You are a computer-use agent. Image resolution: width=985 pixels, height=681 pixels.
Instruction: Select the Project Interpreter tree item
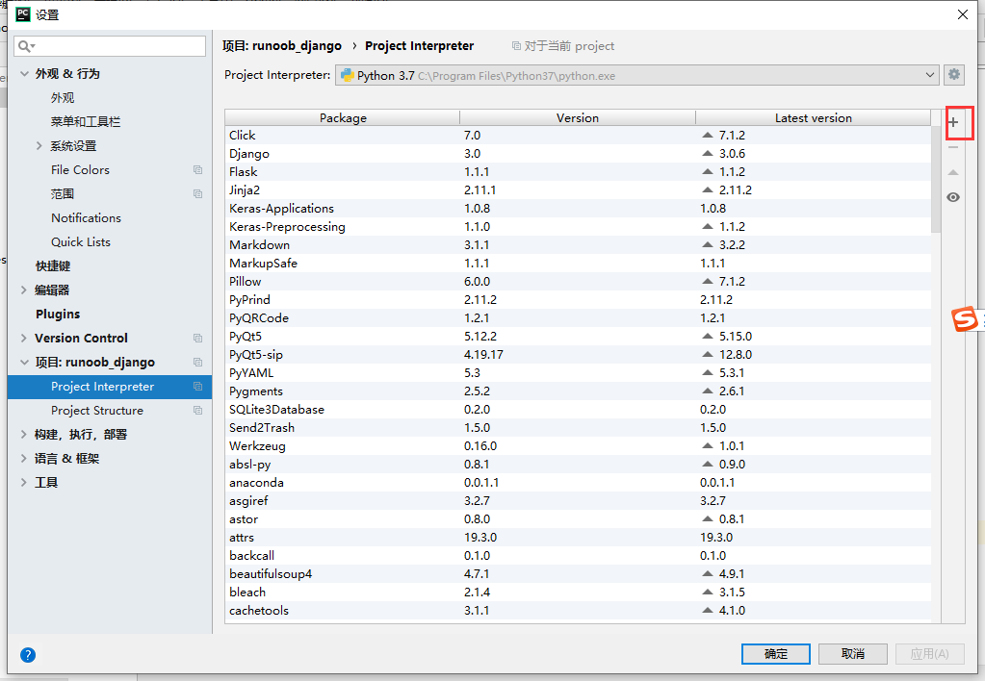point(110,387)
